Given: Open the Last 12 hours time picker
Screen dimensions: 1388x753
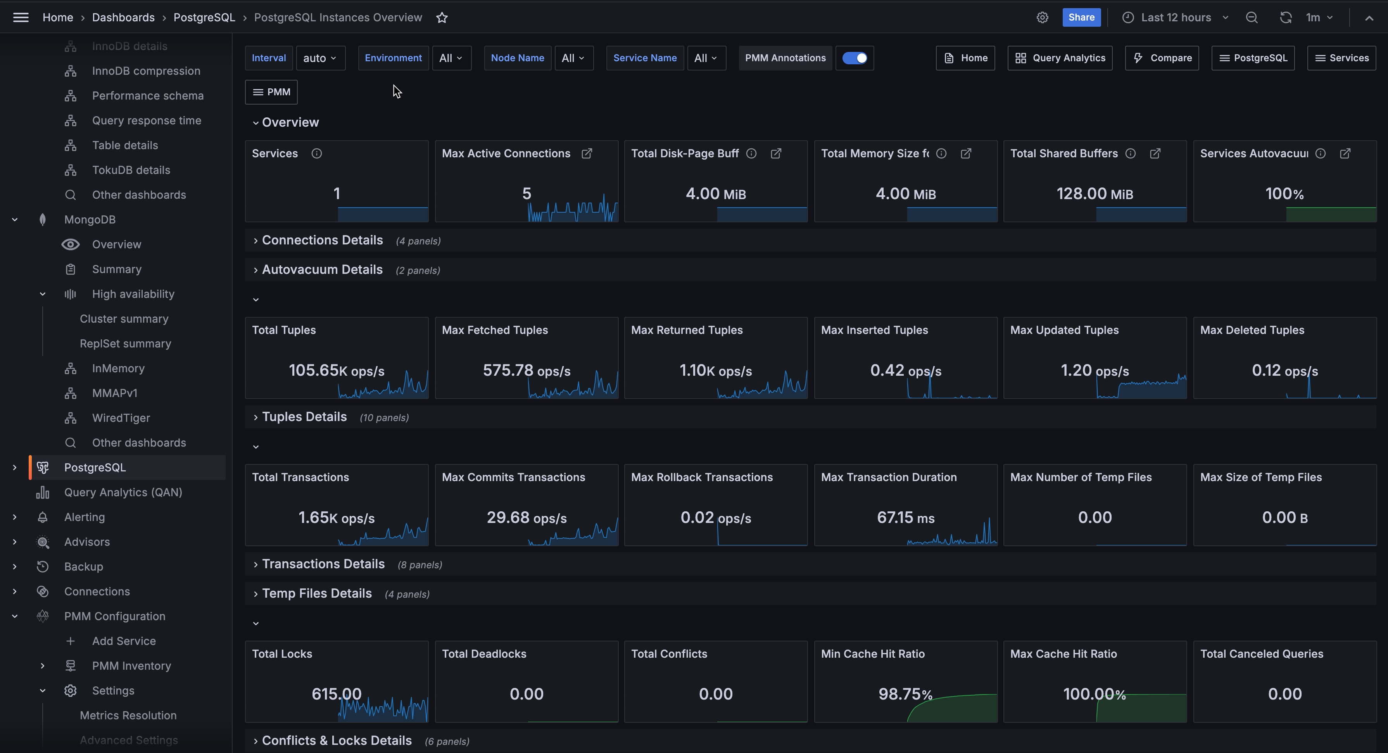Looking at the screenshot, I should click(1176, 17).
